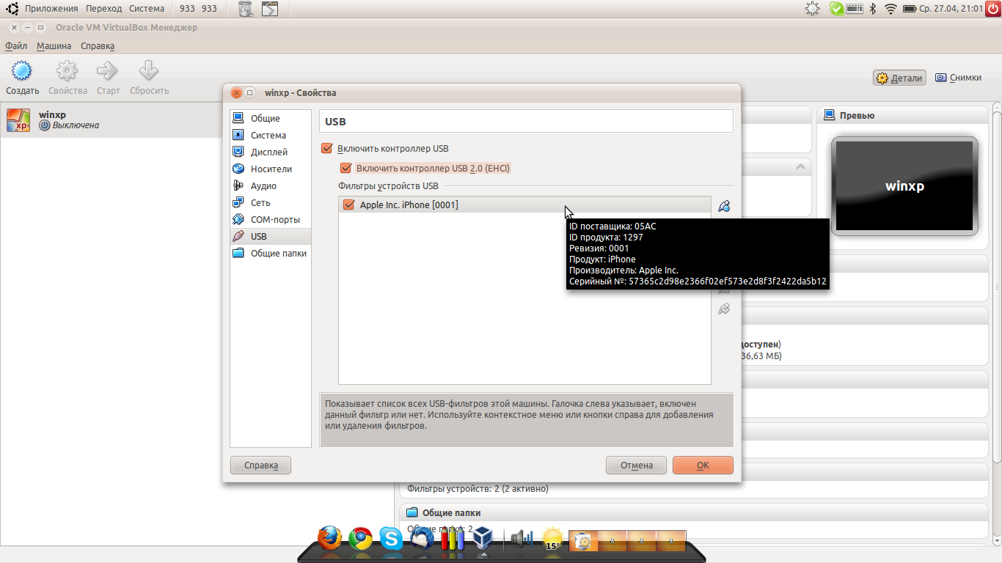
Task: Switch to first workspace in dock switcher
Action: pos(584,541)
